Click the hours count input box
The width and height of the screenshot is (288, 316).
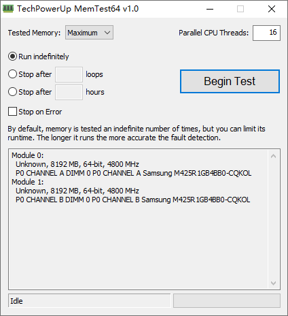69,92
